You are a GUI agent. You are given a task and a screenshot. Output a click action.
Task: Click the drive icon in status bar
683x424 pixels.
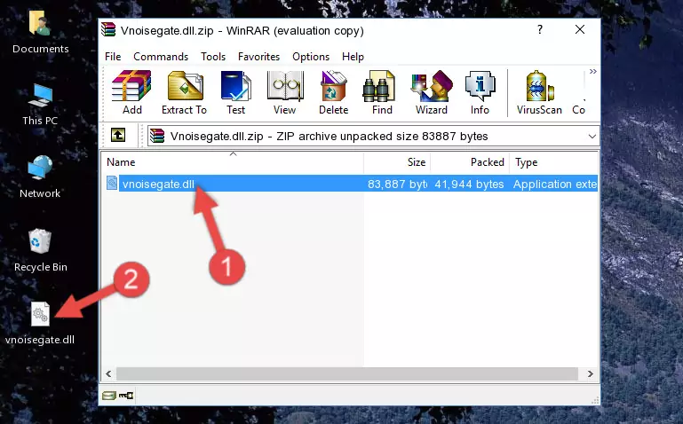pyautogui.click(x=109, y=396)
